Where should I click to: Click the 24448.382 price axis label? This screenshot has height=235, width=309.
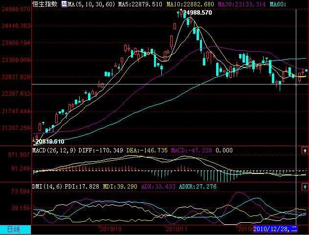pyautogui.click(x=16, y=26)
